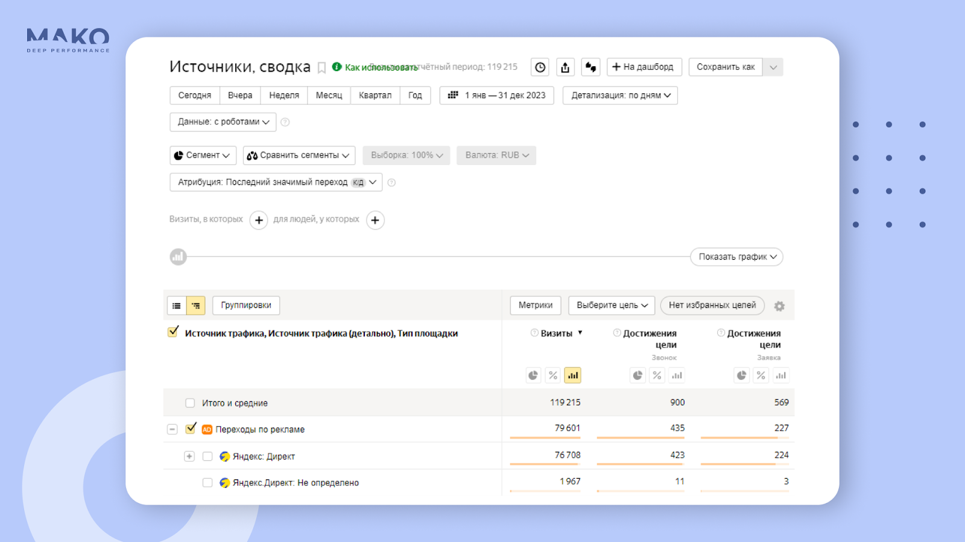Click the chart toggle circle icon
This screenshot has height=542, width=965.
click(178, 257)
